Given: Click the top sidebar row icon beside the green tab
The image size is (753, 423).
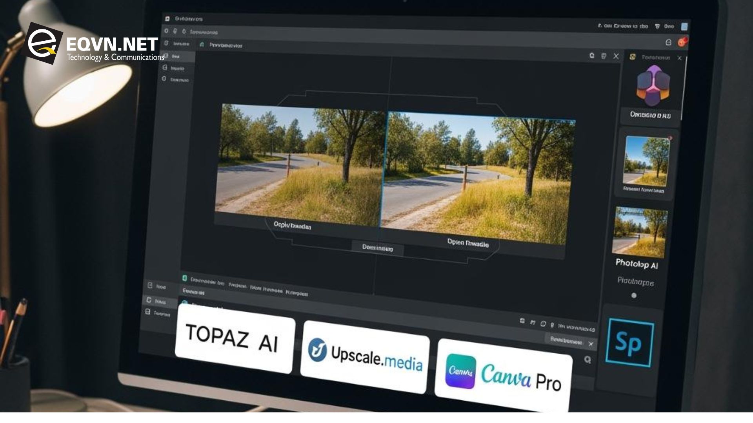Looking at the screenshot, I should (x=166, y=43).
